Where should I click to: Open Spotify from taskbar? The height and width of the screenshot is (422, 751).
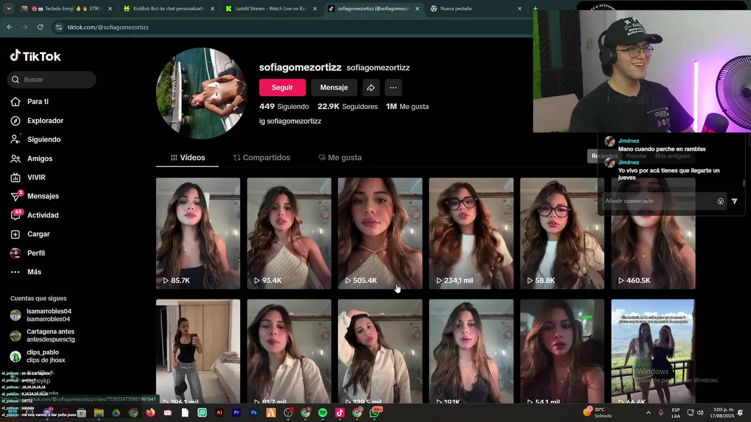pyautogui.click(x=323, y=413)
